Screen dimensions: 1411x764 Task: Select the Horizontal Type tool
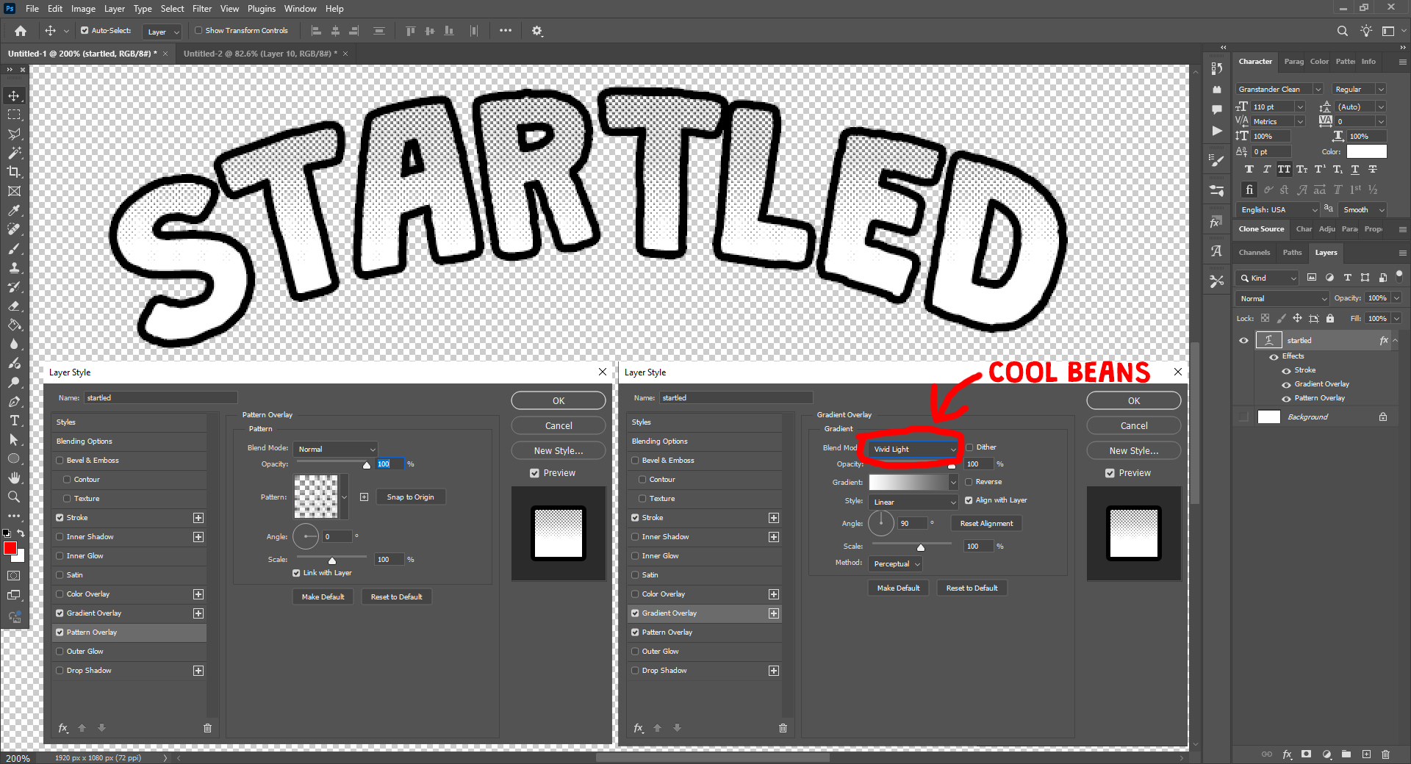[14, 420]
